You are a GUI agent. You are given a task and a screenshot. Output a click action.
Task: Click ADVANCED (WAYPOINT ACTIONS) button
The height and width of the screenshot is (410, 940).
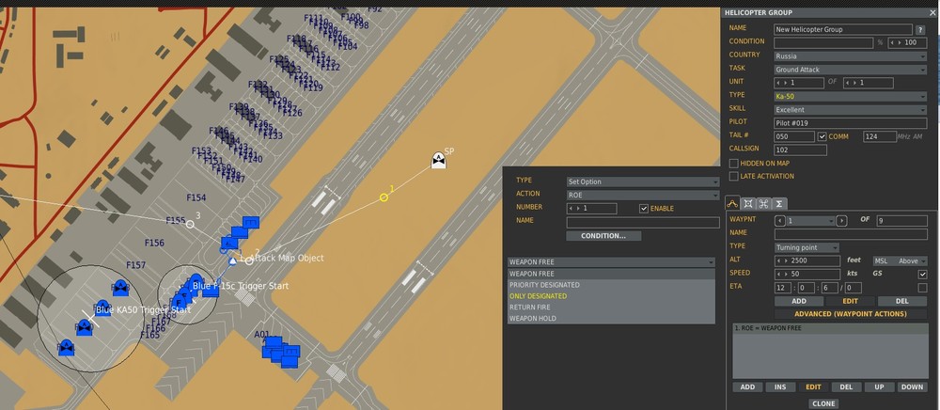850,313
